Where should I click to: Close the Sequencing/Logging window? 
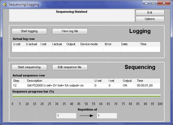coord(164,3)
